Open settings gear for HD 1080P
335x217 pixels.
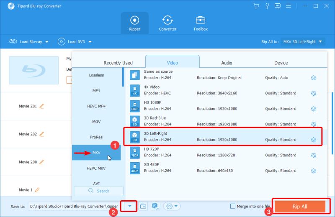point(313,109)
